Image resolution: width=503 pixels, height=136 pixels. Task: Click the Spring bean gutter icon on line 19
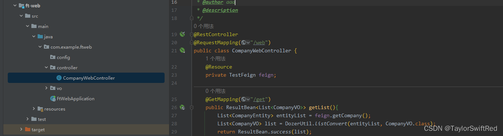tap(182, 34)
